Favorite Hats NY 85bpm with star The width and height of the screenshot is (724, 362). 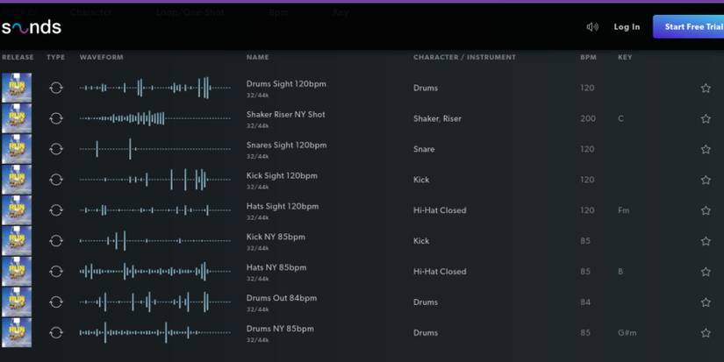pyautogui.click(x=706, y=272)
